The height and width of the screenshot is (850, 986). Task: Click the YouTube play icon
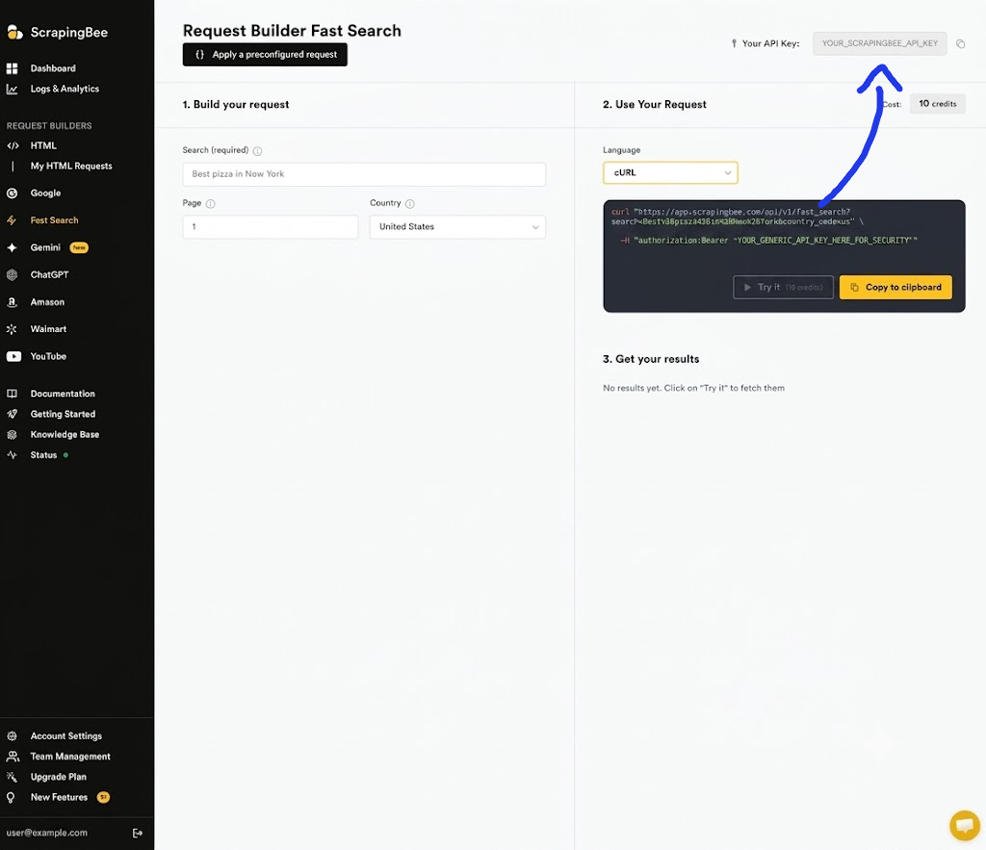click(x=13, y=356)
